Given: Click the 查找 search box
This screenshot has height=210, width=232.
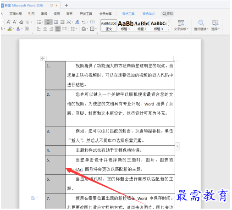Looking at the screenshot, I should (x=167, y=14).
